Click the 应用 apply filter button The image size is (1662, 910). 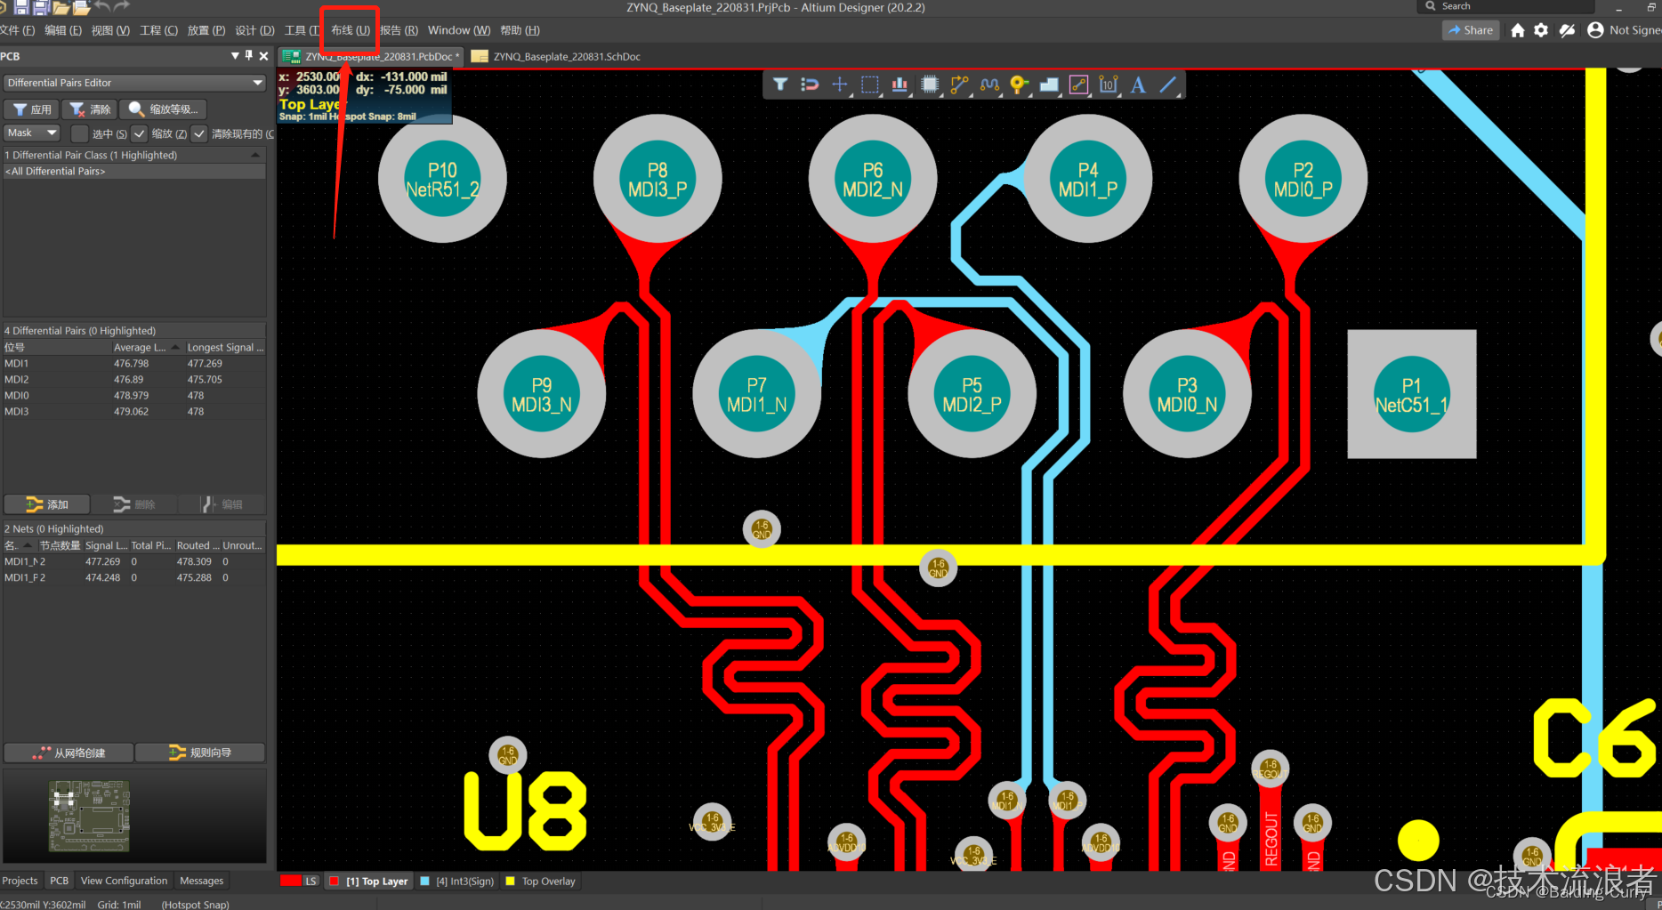point(32,109)
